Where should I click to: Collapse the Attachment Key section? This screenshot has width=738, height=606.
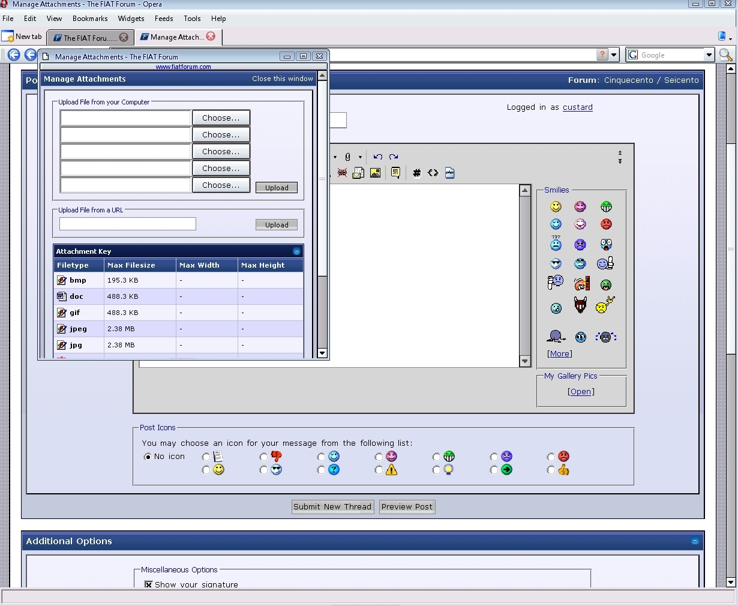296,251
